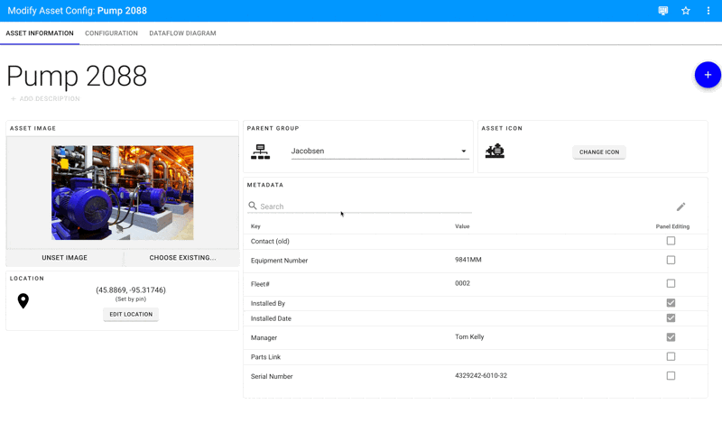Open the Jacobsen parent group dropdown

379,152
